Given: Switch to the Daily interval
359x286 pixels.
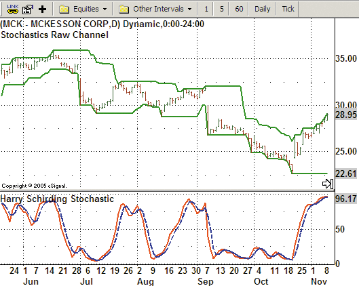Looking at the screenshot, I should click(263, 9).
